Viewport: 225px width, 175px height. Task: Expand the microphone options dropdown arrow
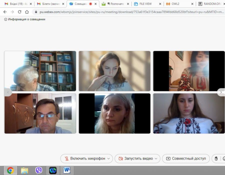pos(108,158)
